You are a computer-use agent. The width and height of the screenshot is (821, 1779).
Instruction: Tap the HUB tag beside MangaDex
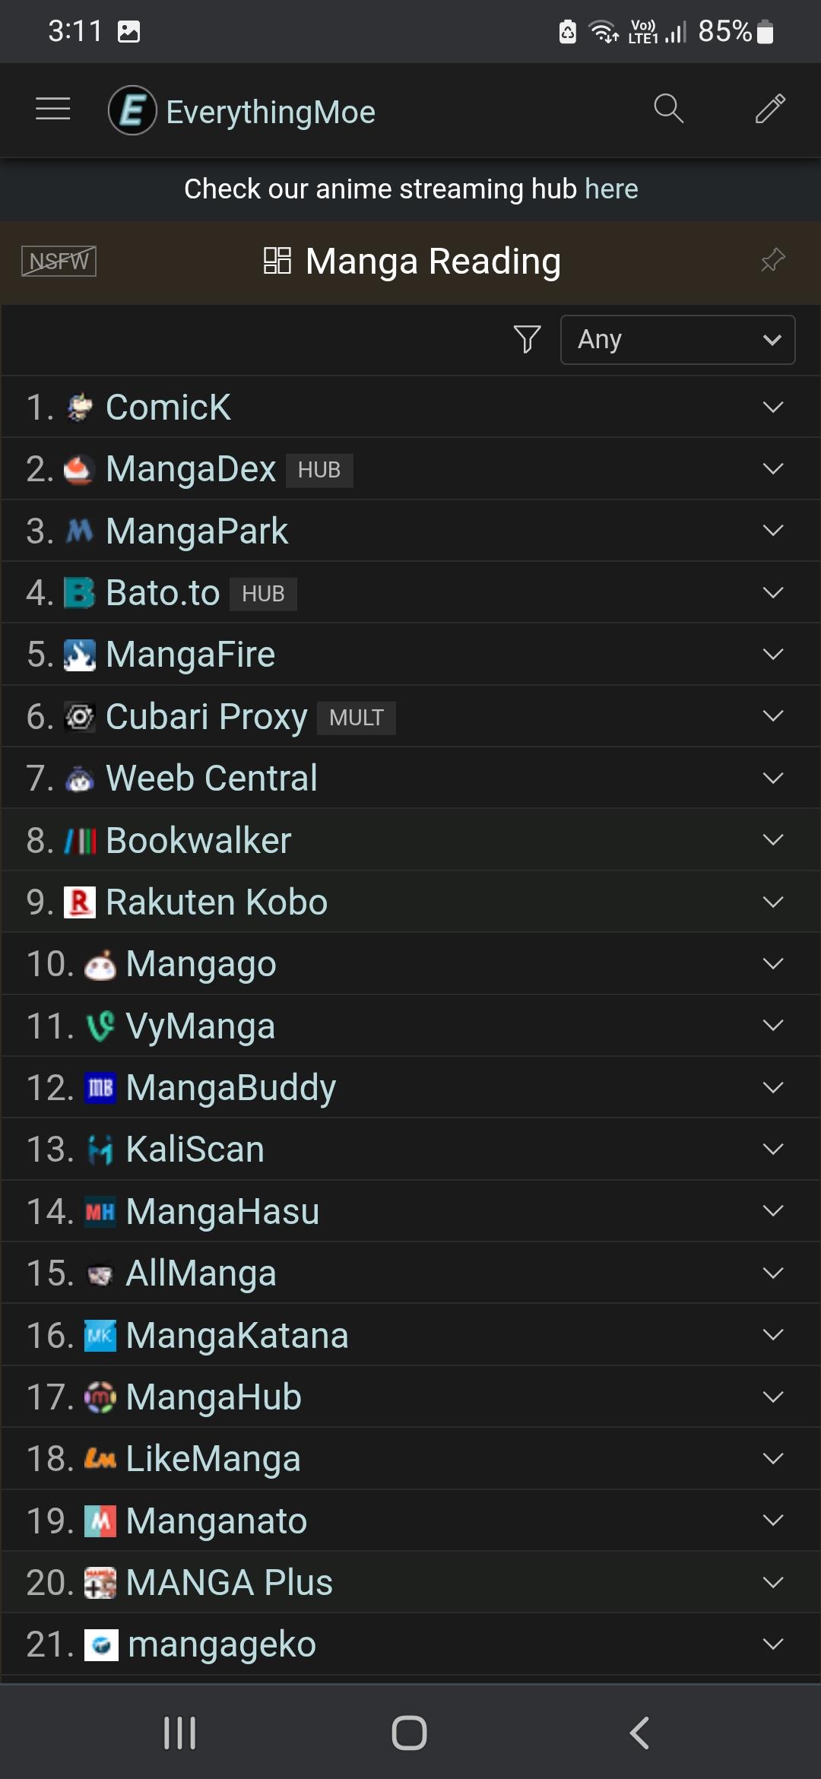coord(319,471)
